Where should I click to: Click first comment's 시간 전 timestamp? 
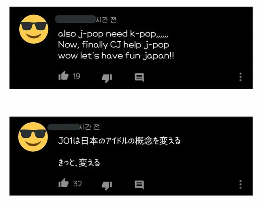106,20
